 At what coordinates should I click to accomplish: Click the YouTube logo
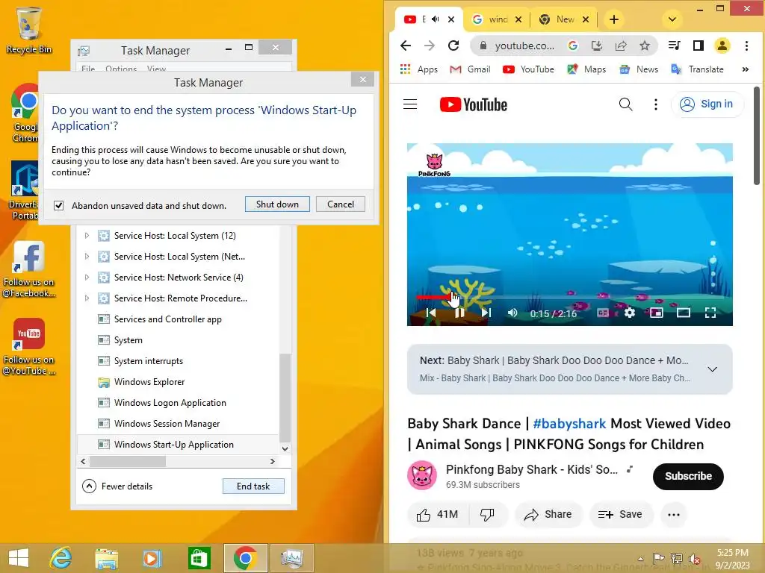(473, 104)
